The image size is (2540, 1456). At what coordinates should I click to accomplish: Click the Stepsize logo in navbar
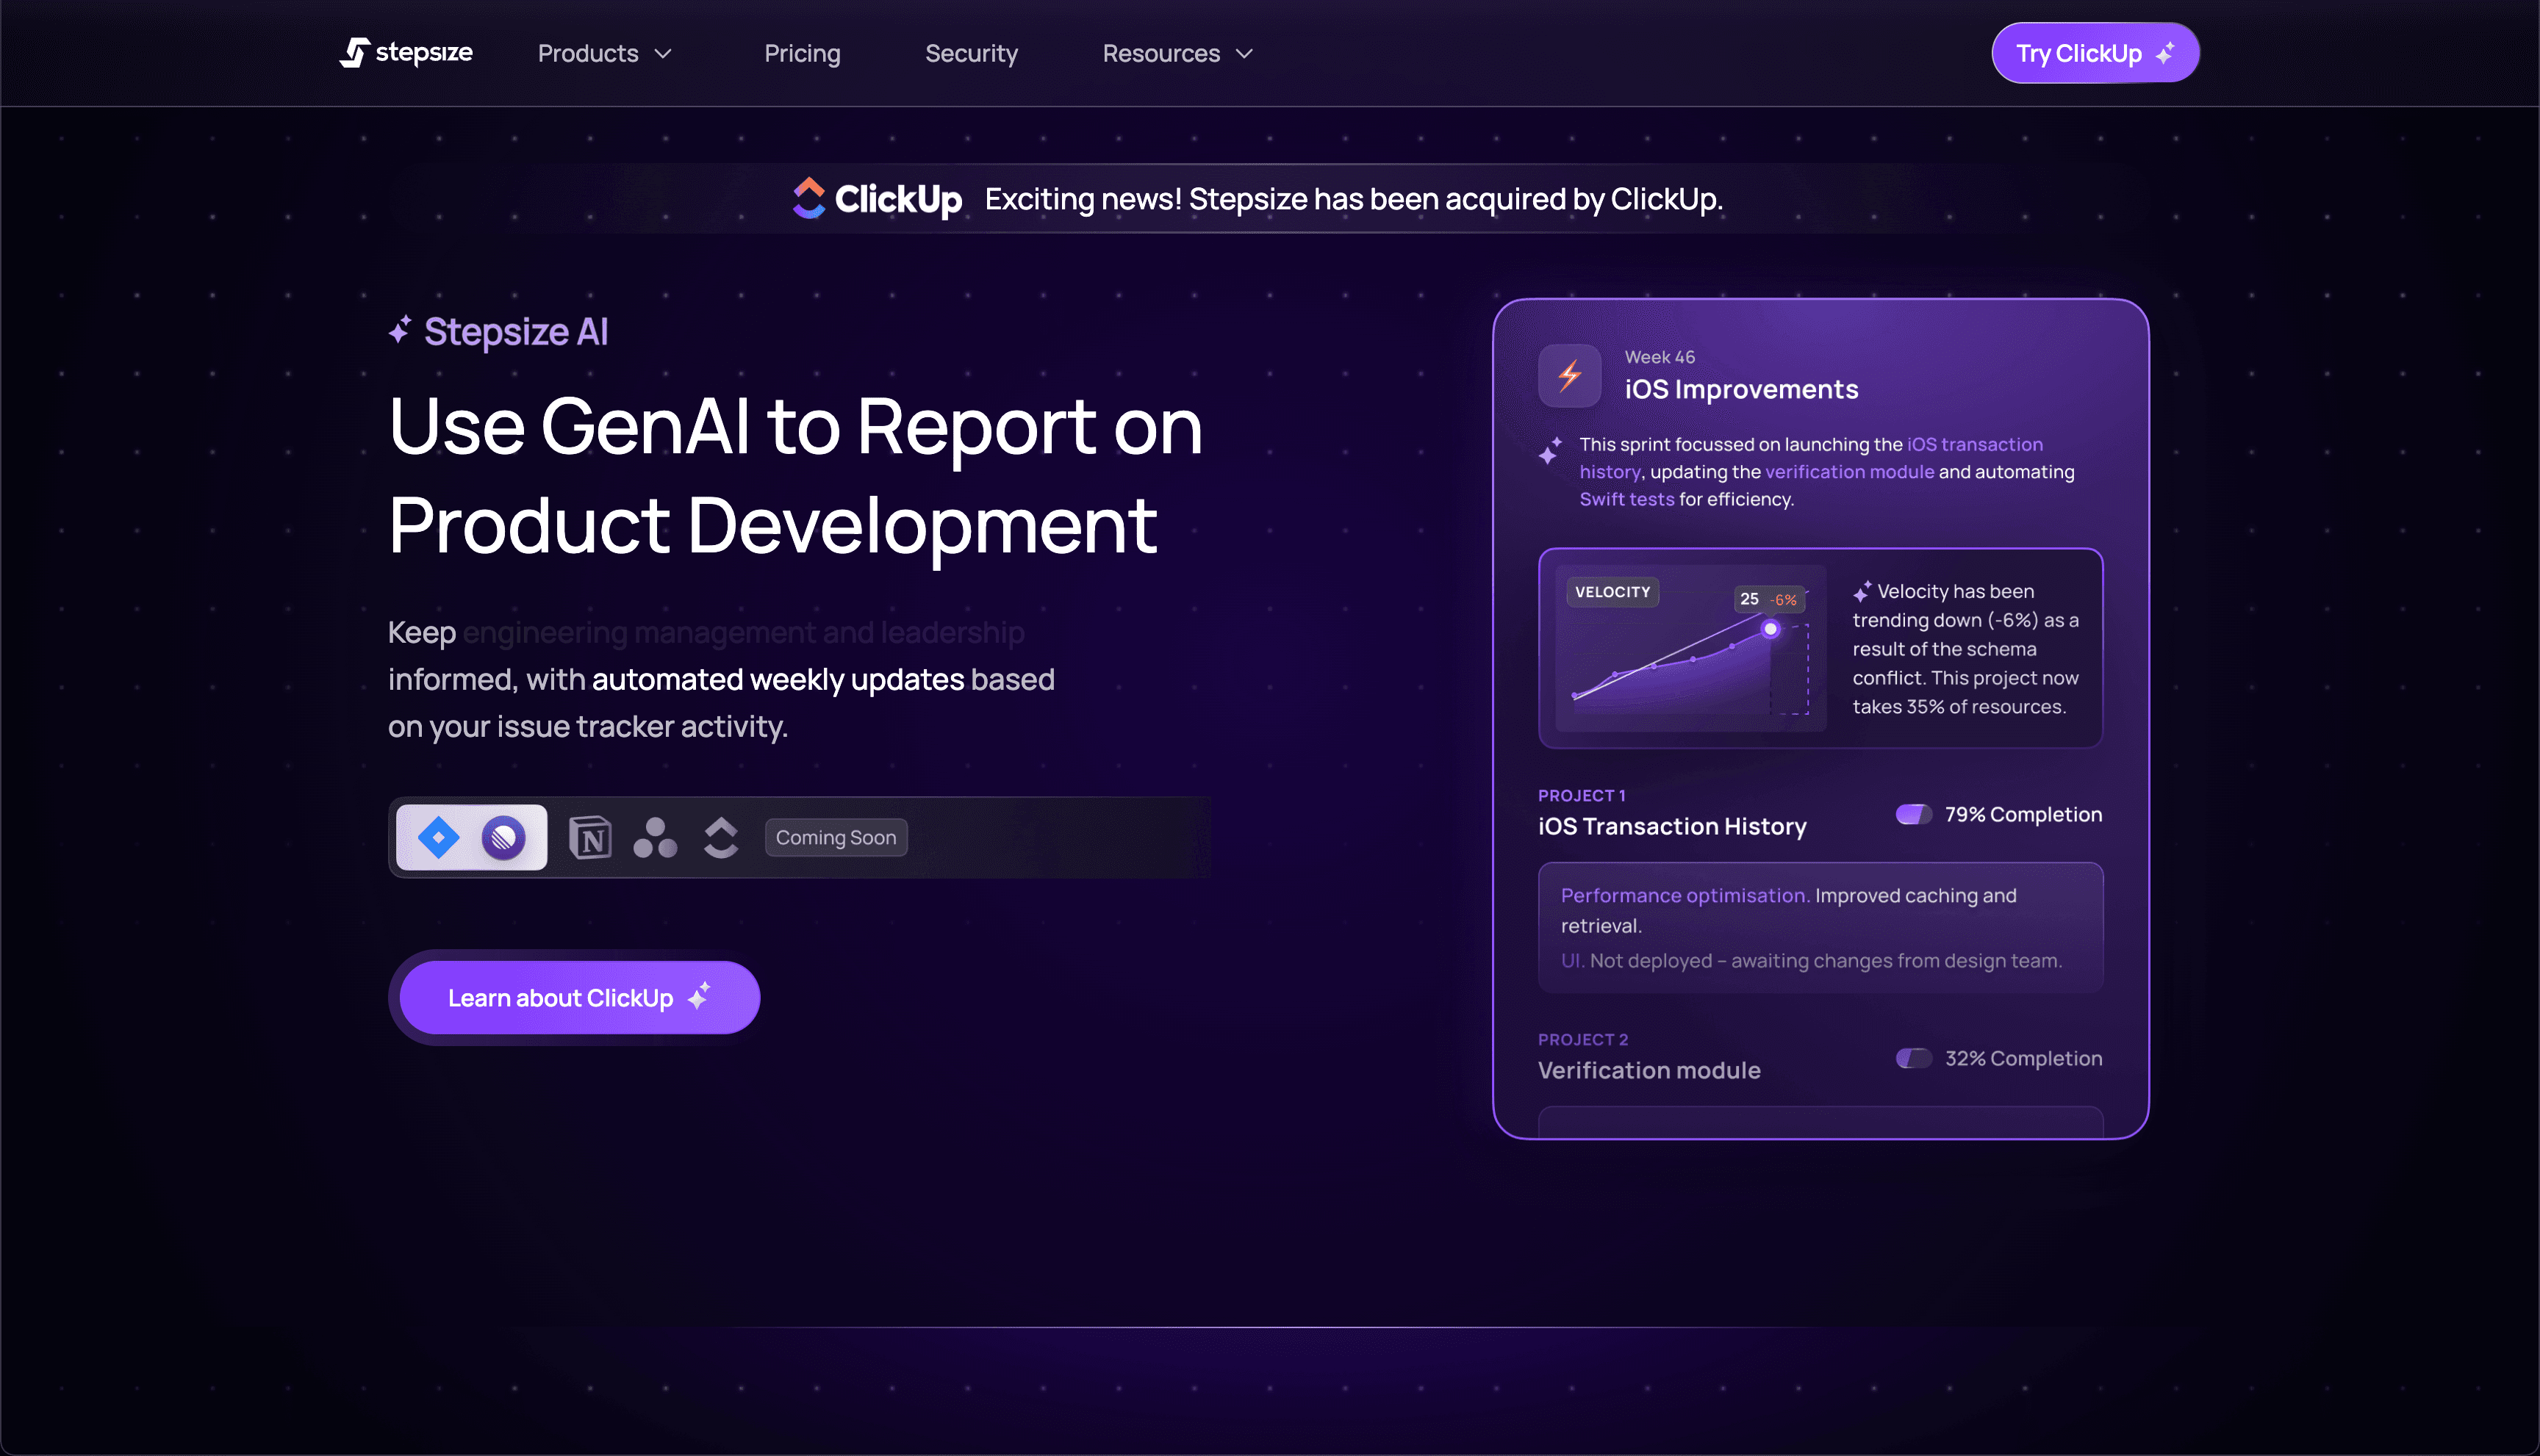tap(406, 53)
